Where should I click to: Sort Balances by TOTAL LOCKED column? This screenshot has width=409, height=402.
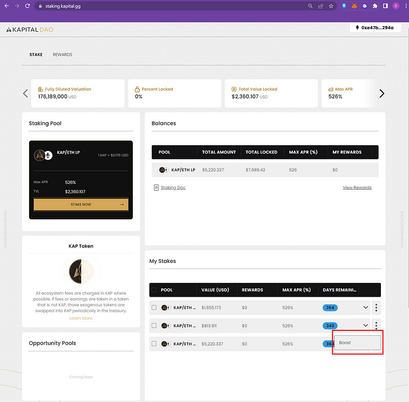point(261,152)
